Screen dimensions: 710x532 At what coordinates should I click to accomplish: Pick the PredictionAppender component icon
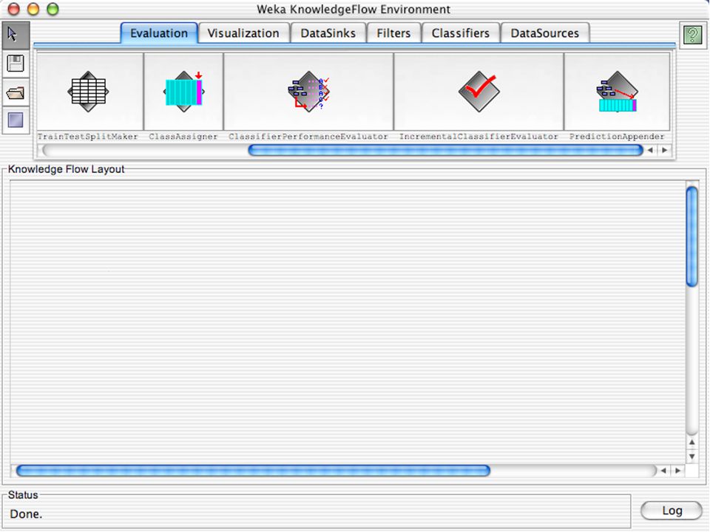(617, 92)
